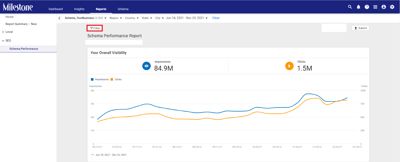Viewport: 400px width, 162px height.
Task: Open the Country dropdown
Action: pos(132,18)
